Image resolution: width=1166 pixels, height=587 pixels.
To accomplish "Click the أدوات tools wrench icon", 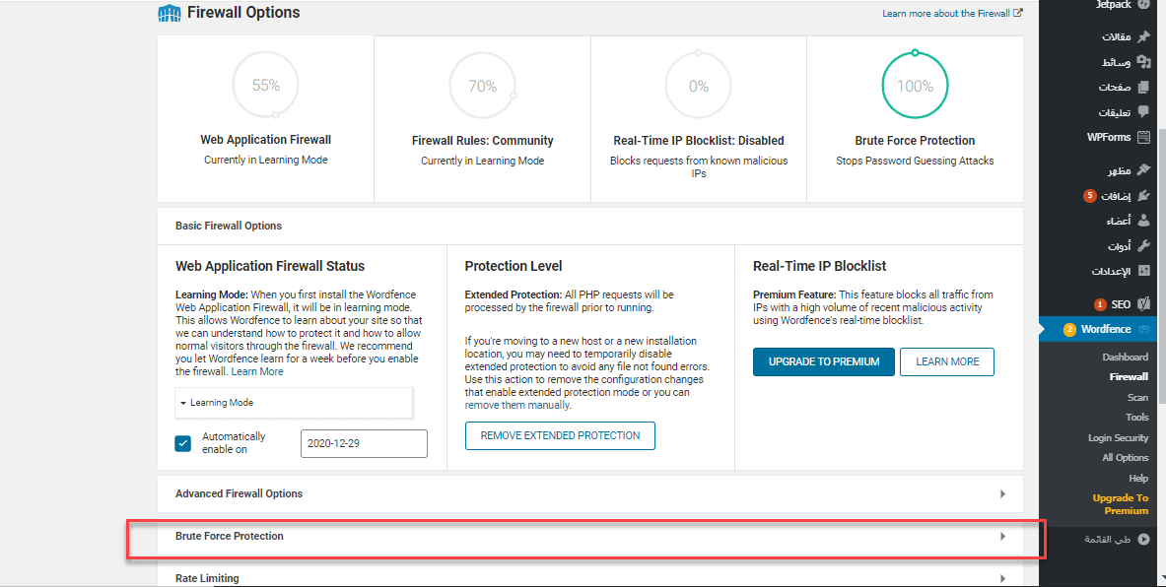I will 1143,245.
